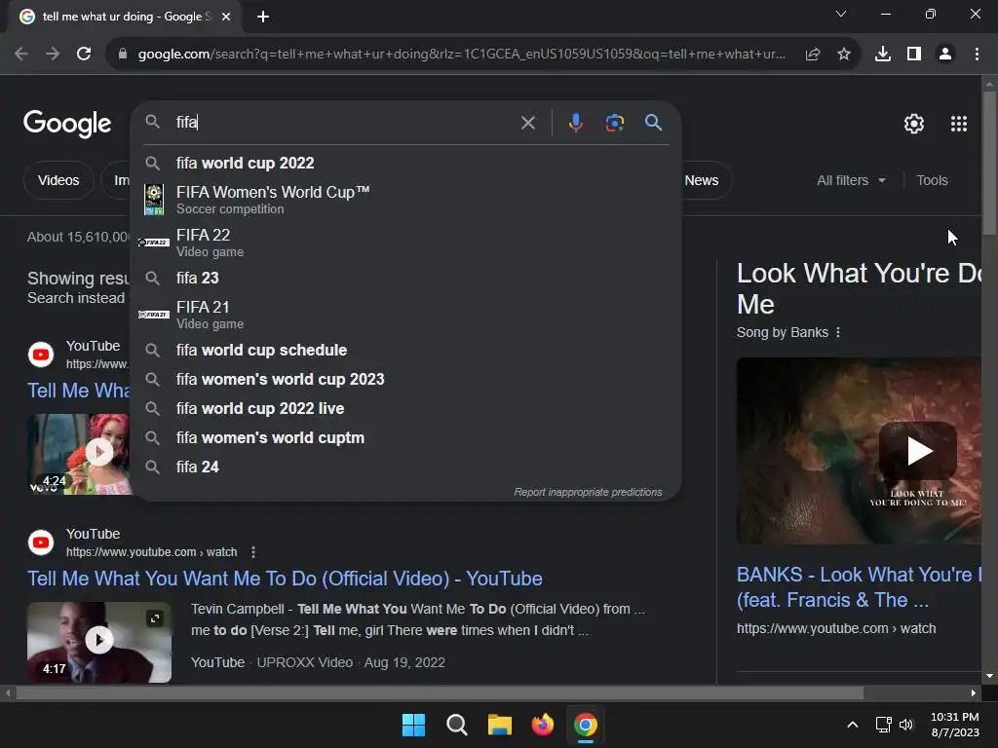Open a new Chrome tab
Screen dimensions: 998x748
click(263, 17)
